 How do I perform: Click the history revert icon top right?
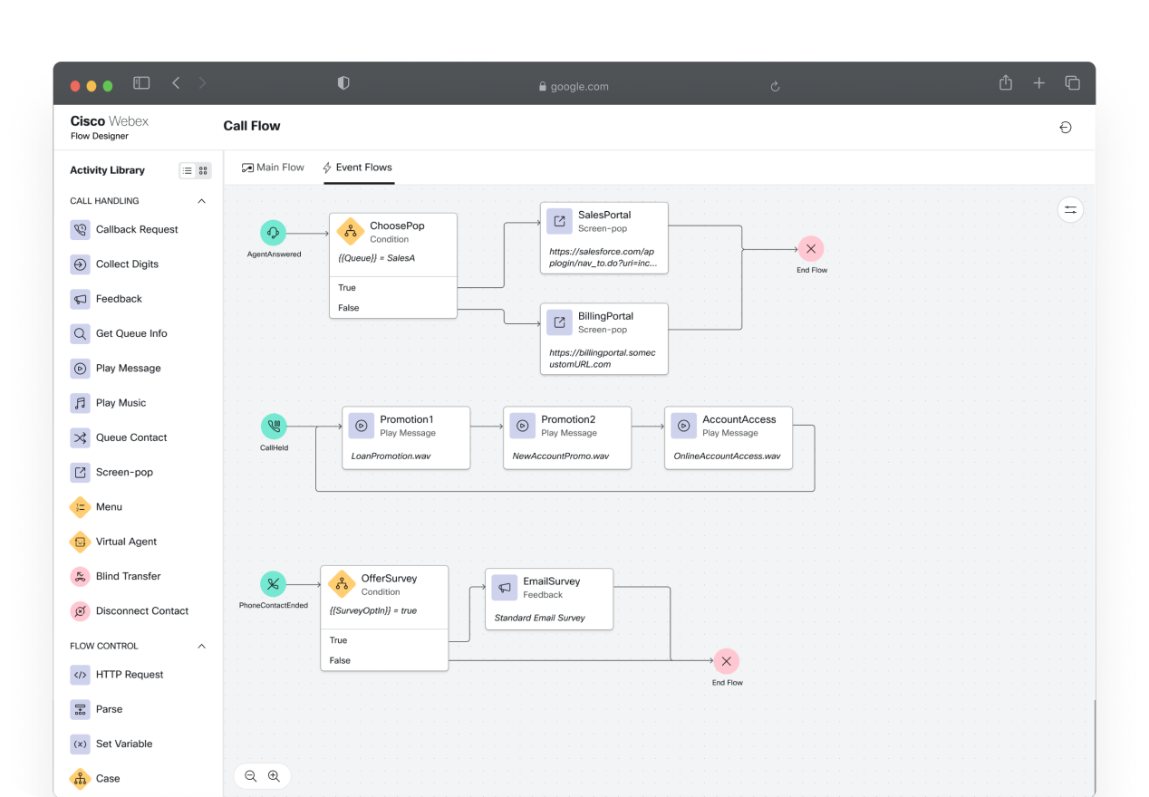(x=1066, y=128)
